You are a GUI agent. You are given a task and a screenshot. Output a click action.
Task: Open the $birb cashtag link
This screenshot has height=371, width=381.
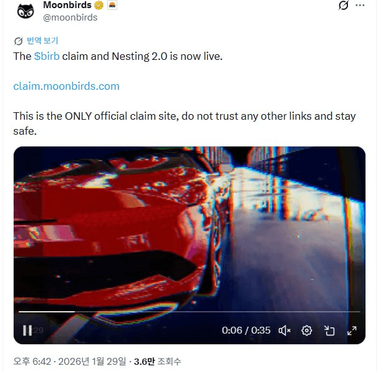[47, 55]
